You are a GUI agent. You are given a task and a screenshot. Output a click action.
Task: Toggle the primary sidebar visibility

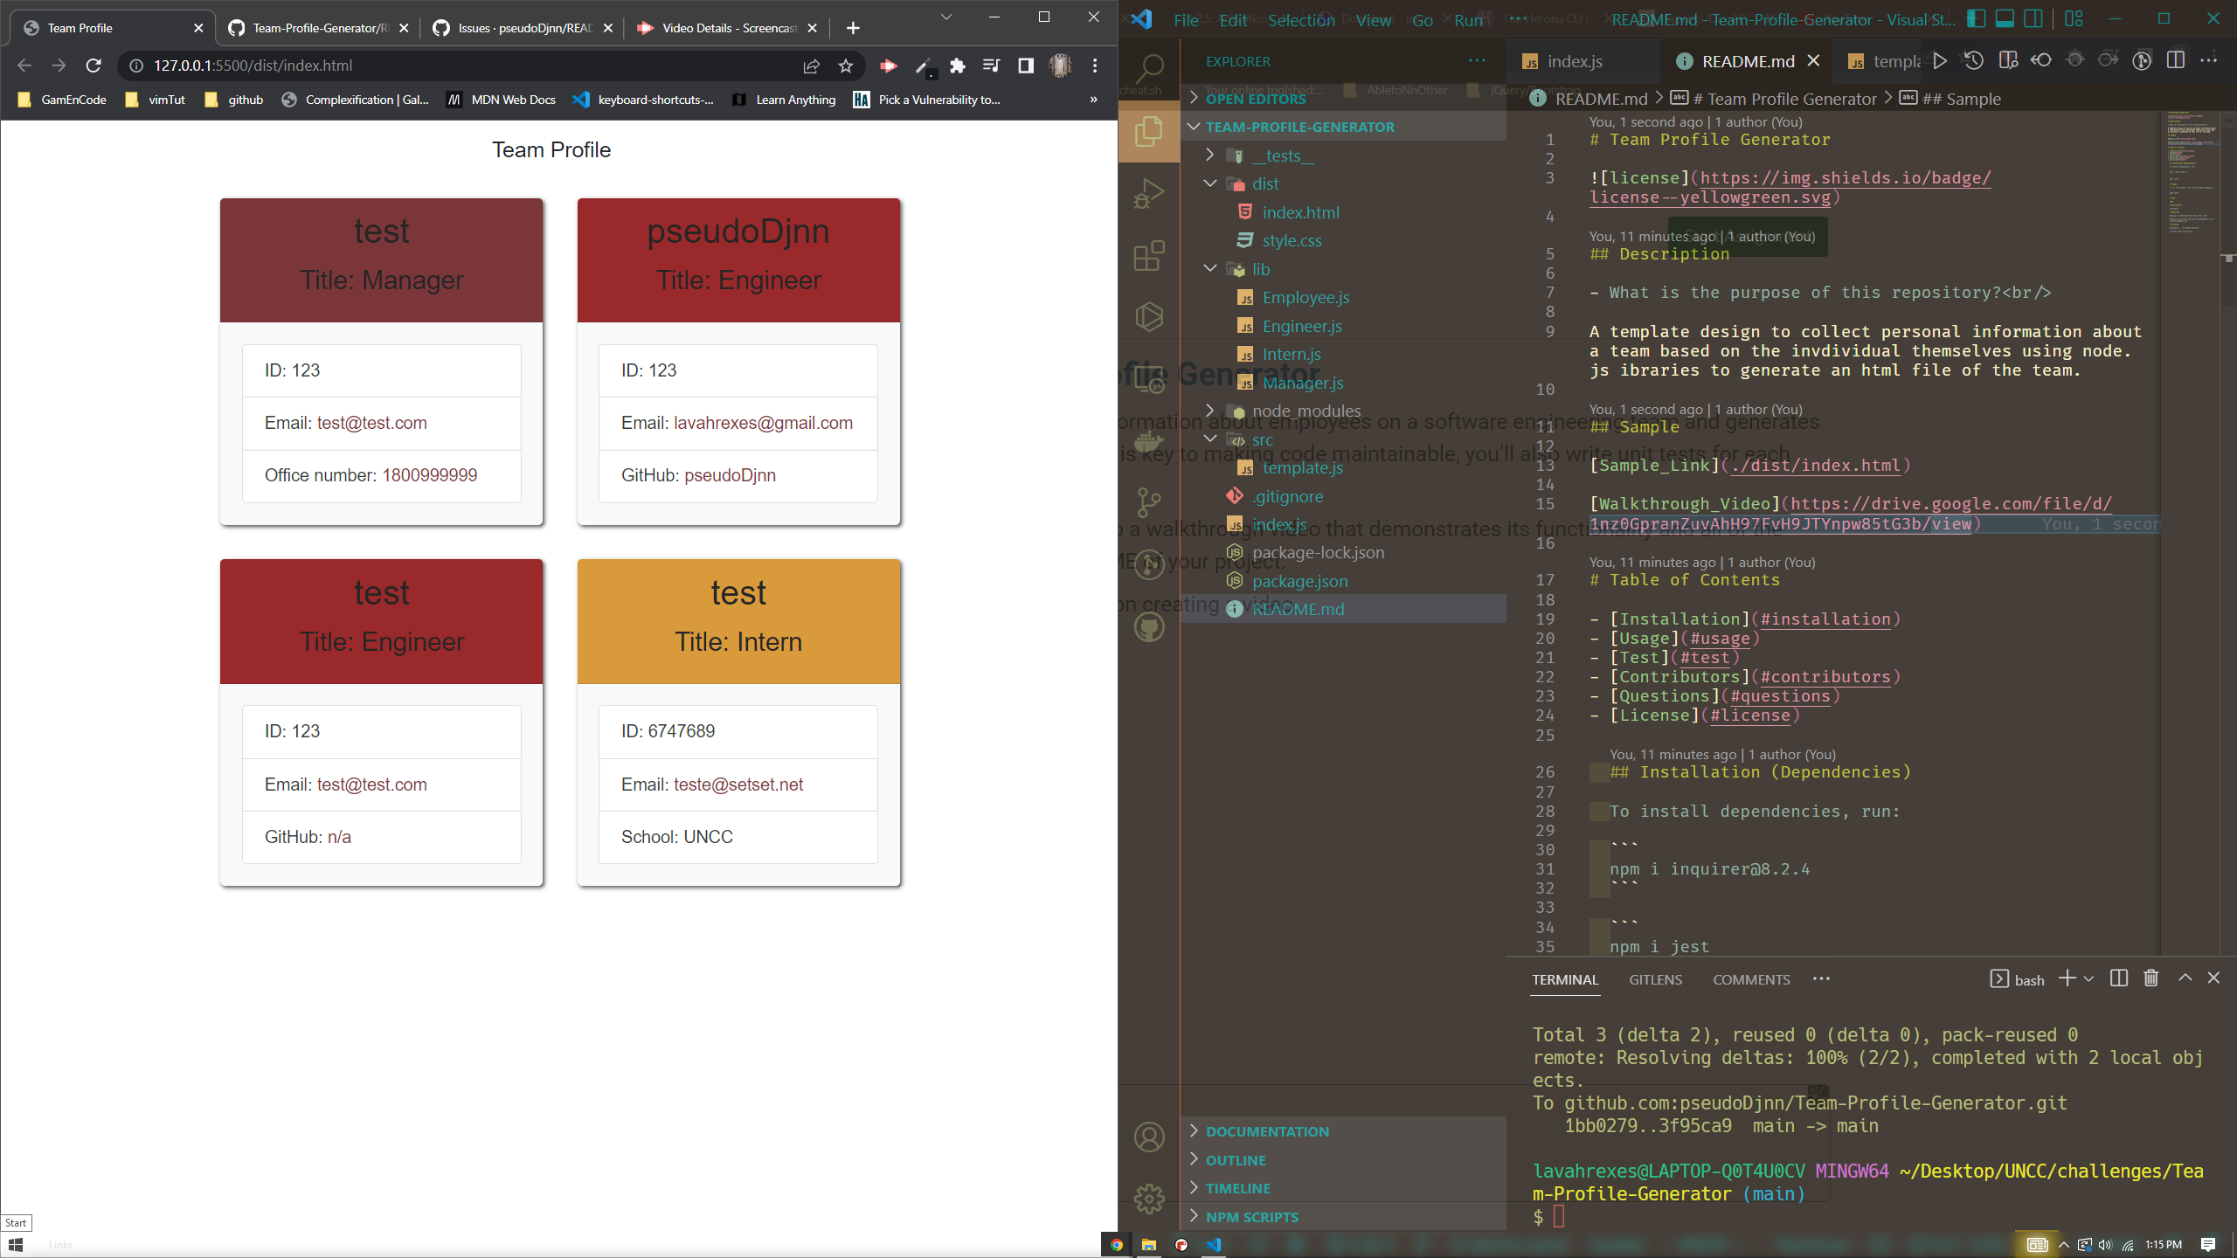(1977, 18)
